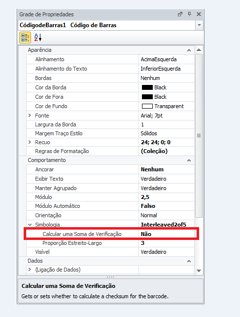This screenshot has width=240, height=317.
Task: Collapse the Aparência category
Action: click(189, 50)
